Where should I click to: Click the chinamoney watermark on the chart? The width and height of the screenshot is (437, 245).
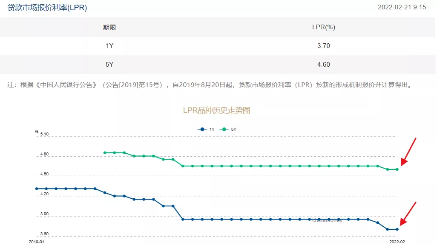pos(327,221)
